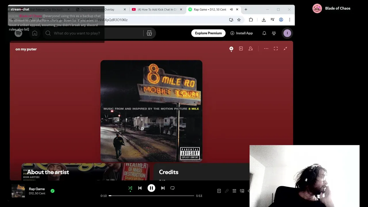Switch to the Discord Streamkit Overlay tab
Screen dimensions: 368x207
[x=97, y=9]
